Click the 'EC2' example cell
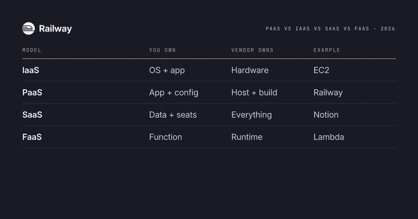Viewport: 418px width, 219px height. [x=321, y=70]
